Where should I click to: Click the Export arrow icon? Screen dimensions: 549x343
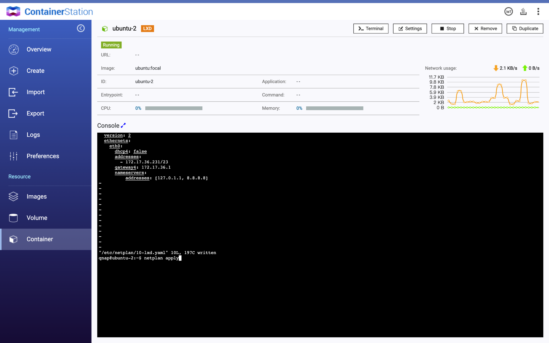(x=13, y=114)
